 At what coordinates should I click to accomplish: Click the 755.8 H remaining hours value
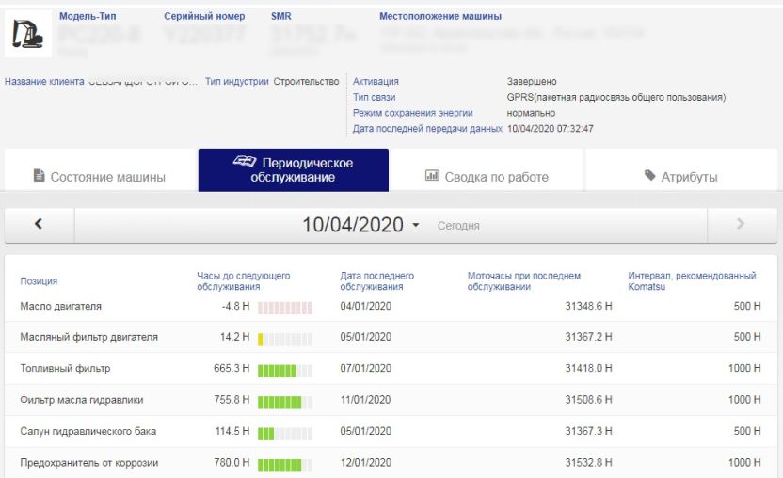click(x=232, y=400)
